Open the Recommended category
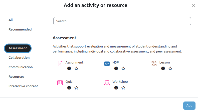Screen dimensions: 198x112 click(20, 29)
